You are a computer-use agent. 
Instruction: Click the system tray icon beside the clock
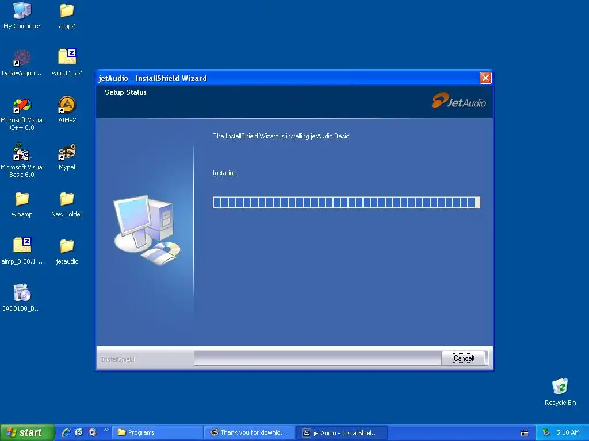(546, 433)
